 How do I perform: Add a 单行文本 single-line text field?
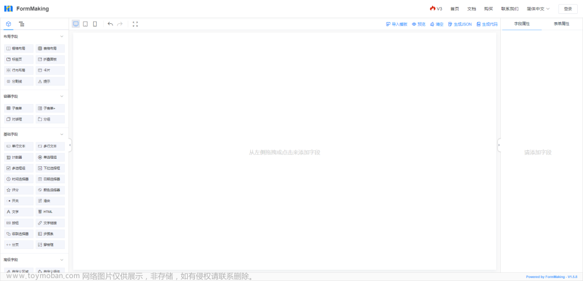(19, 146)
